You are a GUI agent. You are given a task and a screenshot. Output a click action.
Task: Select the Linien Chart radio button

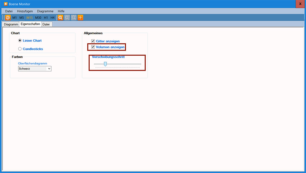pos(20,41)
